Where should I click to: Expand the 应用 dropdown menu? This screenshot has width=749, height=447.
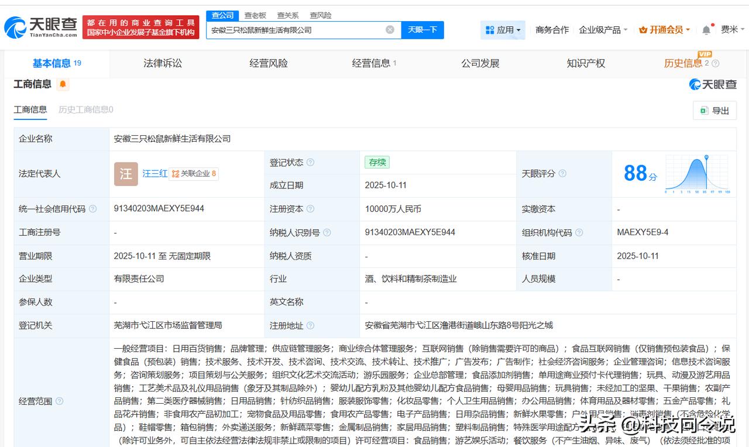(x=503, y=30)
